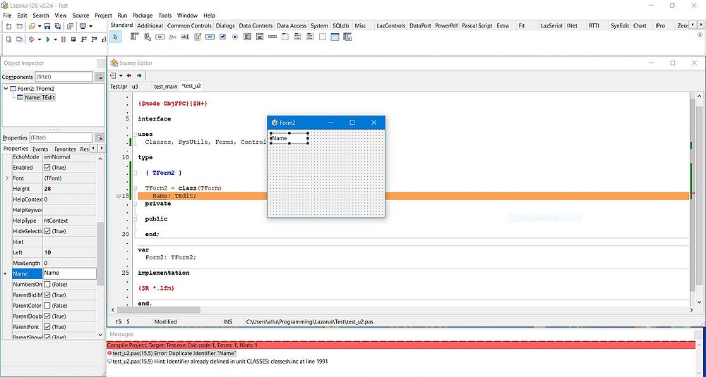Switch to the test_main editor tab

(165, 86)
